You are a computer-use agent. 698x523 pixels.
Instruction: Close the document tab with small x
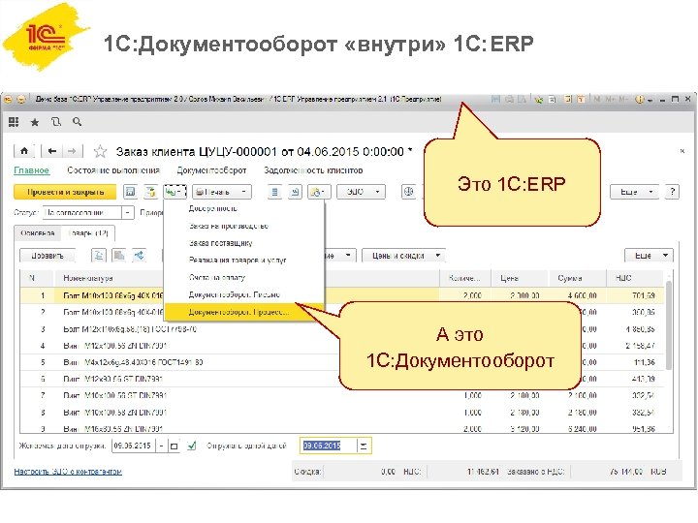[x=682, y=151]
